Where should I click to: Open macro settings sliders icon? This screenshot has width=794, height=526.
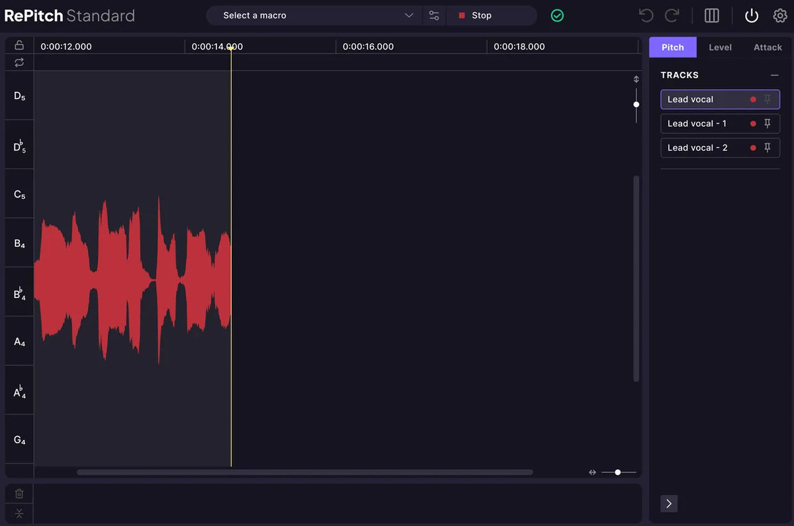pyautogui.click(x=434, y=16)
